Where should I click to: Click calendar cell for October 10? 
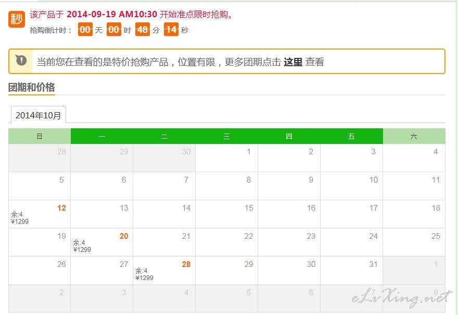(351, 186)
